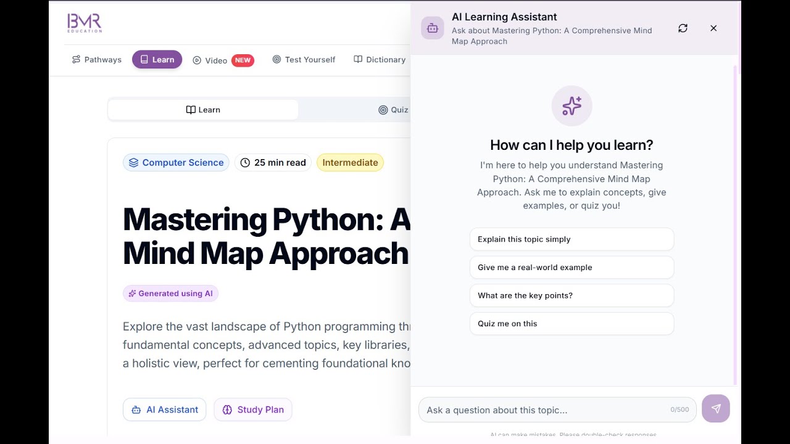The height and width of the screenshot is (444, 790).
Task: Choose Explain this topic simply suggestion
Action: tap(572, 239)
